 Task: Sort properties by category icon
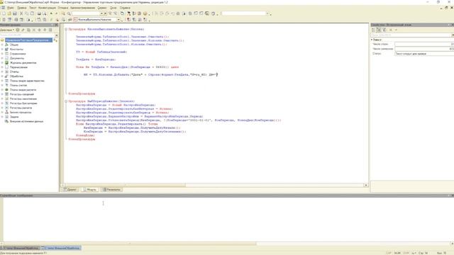coord(373,30)
